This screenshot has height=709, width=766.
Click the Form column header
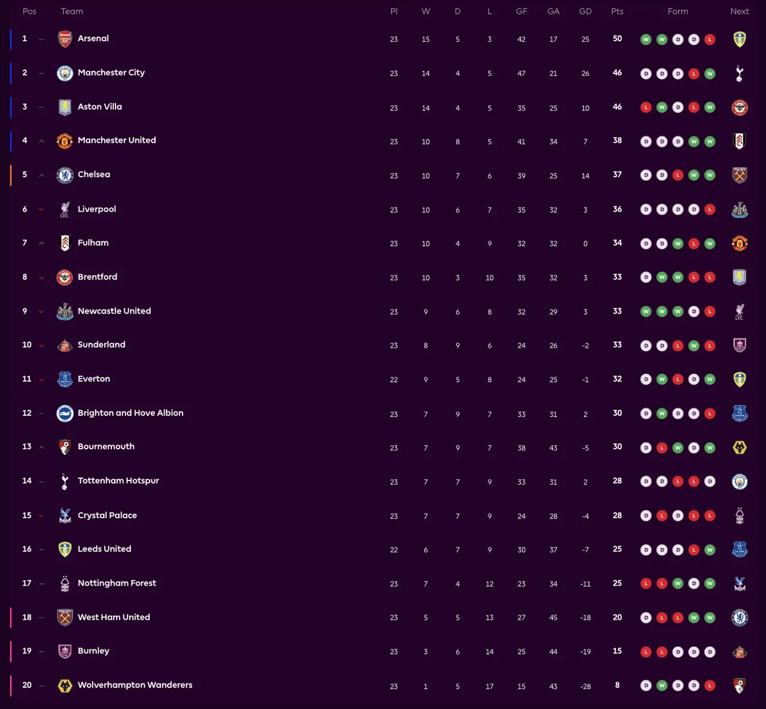pos(677,11)
